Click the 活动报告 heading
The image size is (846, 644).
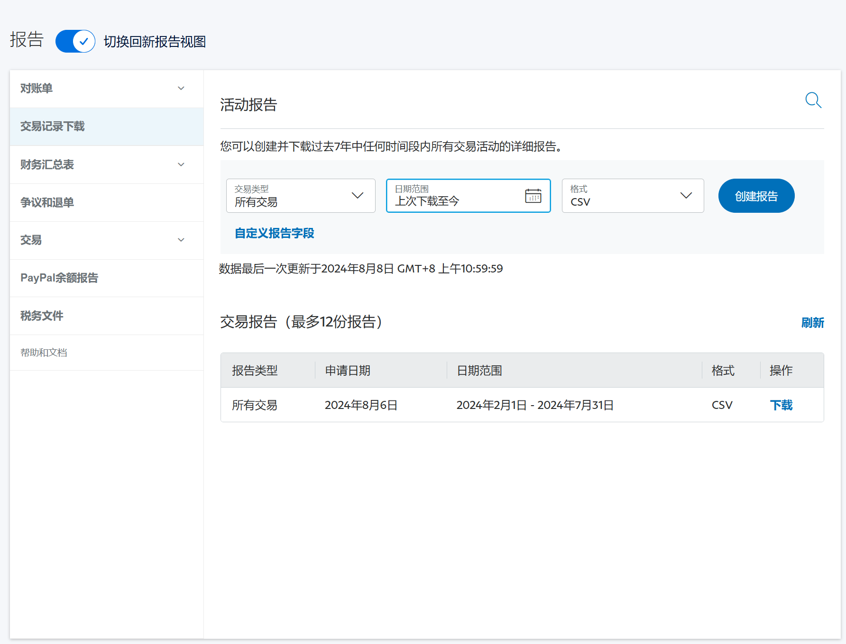pos(248,105)
